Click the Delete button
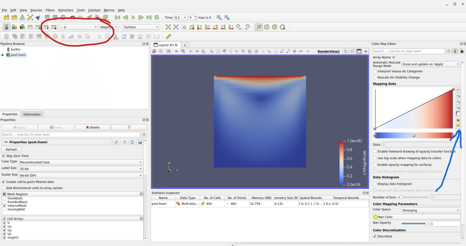Image resolution: width=466 pixels, height=246 pixels. click(92, 127)
